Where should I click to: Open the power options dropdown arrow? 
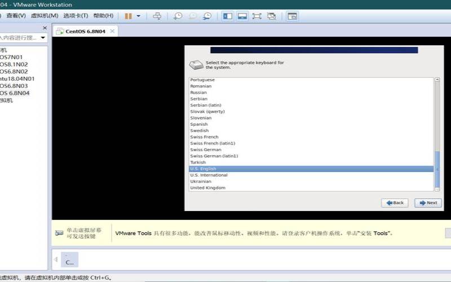tap(138, 16)
